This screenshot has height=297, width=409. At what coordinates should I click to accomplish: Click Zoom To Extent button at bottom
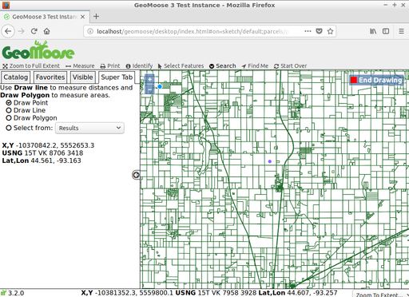point(380,295)
